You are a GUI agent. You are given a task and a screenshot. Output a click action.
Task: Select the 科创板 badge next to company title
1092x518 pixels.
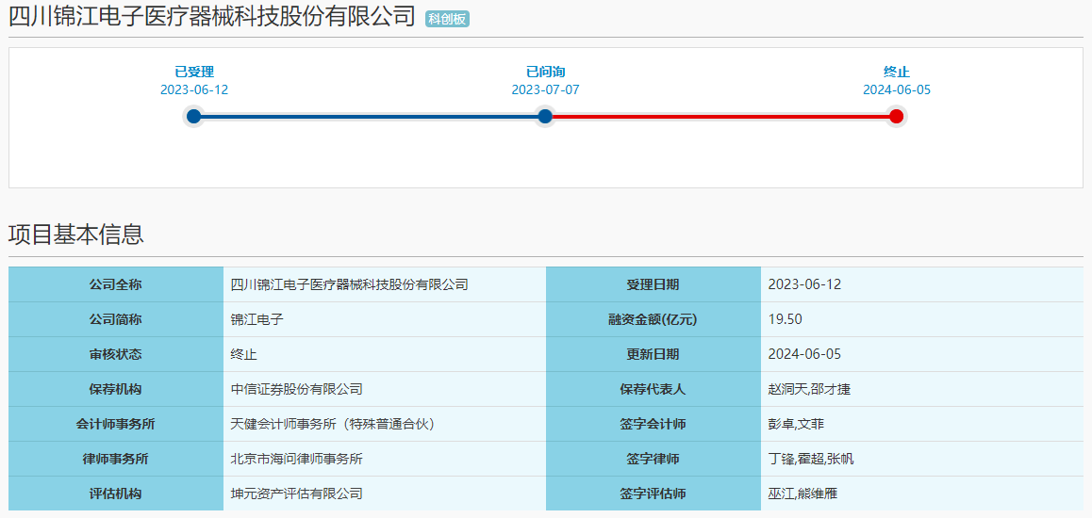[x=447, y=19]
